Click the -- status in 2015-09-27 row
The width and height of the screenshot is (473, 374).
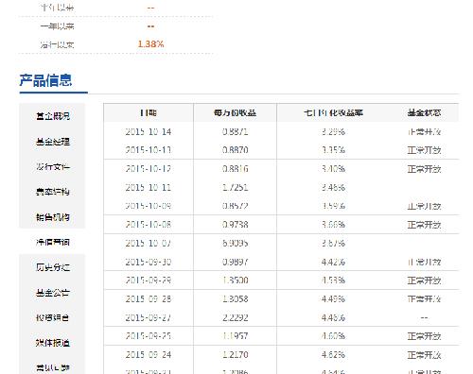(424, 317)
